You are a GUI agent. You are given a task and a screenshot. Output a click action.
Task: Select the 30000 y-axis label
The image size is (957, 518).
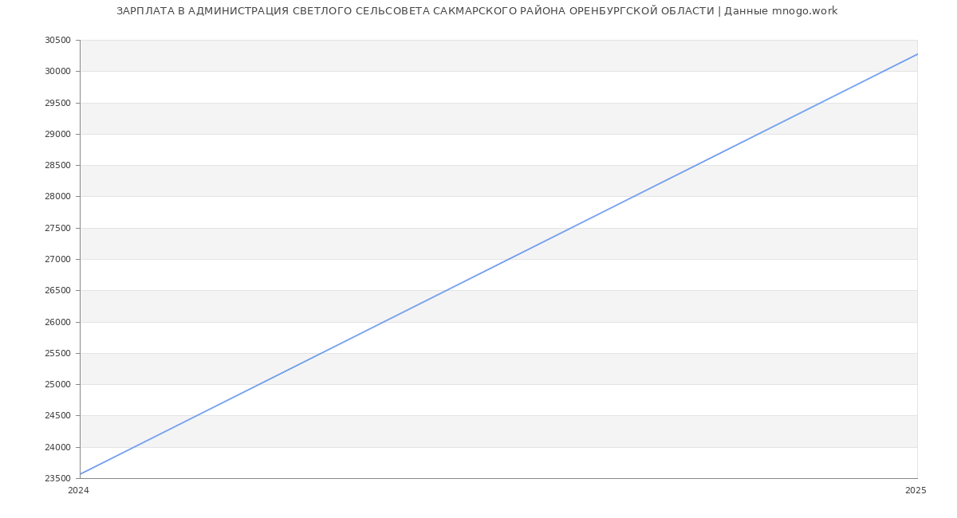pos(57,72)
